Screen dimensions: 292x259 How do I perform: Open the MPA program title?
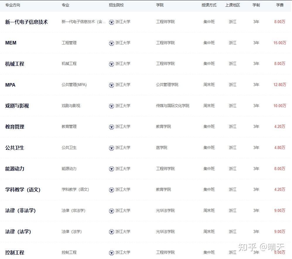pyautogui.click(x=10, y=85)
